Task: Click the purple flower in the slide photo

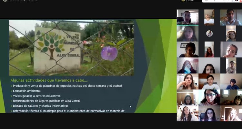Action: point(109,53)
